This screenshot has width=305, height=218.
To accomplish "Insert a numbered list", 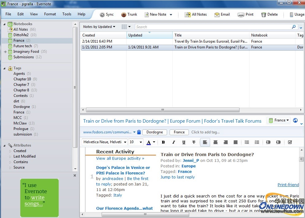I will (257, 142).
